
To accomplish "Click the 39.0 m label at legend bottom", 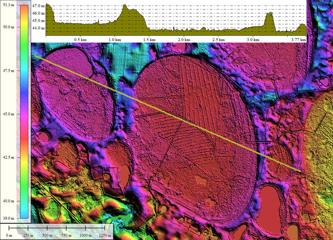I will (x=9, y=218).
